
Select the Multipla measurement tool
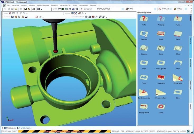coord(161,21)
